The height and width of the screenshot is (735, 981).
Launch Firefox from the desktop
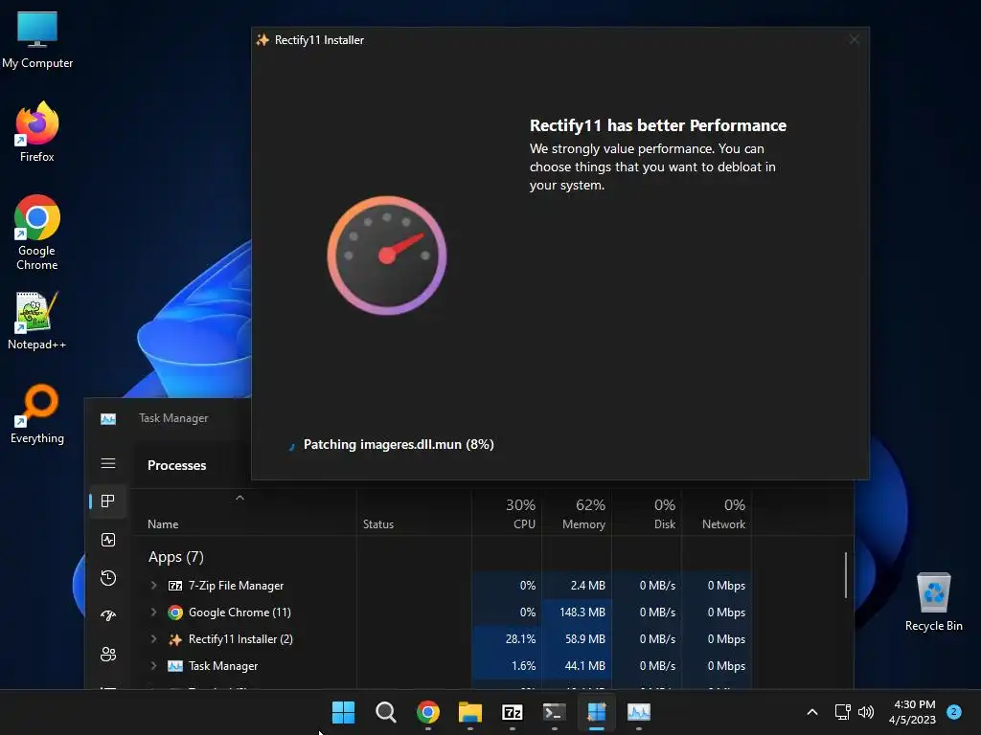[37, 132]
